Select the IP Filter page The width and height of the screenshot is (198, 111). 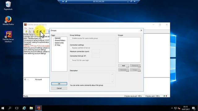coord(58,45)
